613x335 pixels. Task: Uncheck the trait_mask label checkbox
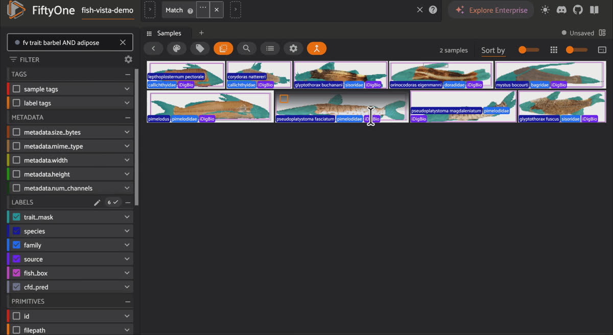tap(16, 217)
